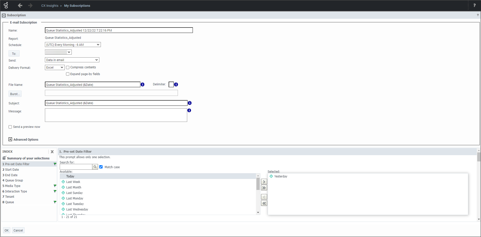Close the Index panel
The width and height of the screenshot is (481, 237).
pyautogui.click(x=52, y=152)
